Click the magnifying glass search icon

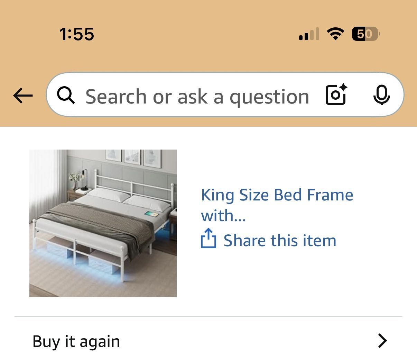point(66,96)
